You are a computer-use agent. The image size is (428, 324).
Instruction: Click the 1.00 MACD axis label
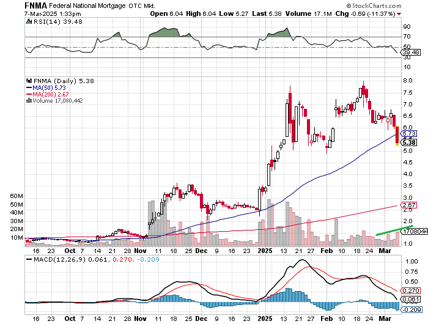[411, 262]
